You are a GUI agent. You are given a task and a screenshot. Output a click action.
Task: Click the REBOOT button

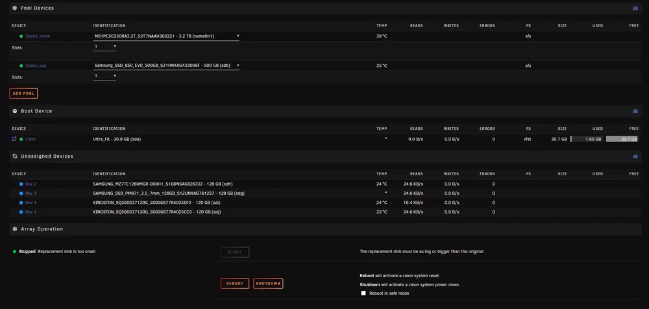(x=235, y=283)
